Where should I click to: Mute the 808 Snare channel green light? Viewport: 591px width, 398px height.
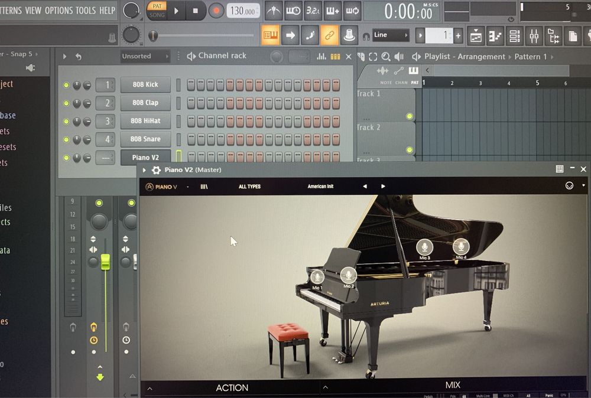[x=66, y=140]
